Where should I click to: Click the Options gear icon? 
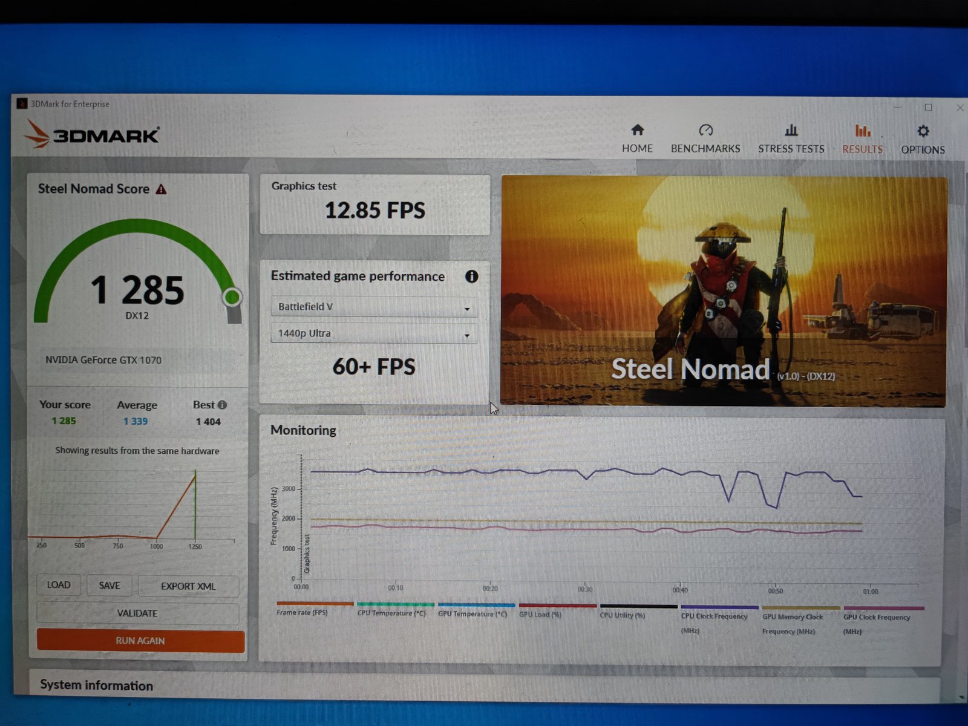point(923,131)
